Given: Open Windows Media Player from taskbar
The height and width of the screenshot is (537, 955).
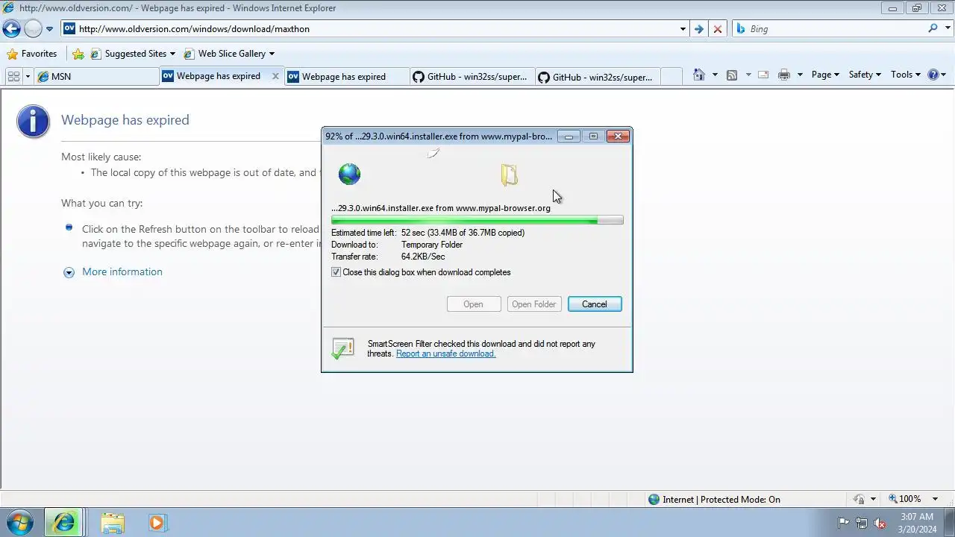Looking at the screenshot, I should (157, 523).
